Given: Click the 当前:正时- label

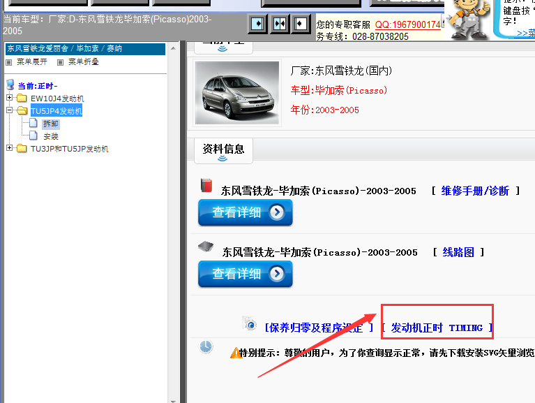Looking at the screenshot, I should click(x=38, y=86).
